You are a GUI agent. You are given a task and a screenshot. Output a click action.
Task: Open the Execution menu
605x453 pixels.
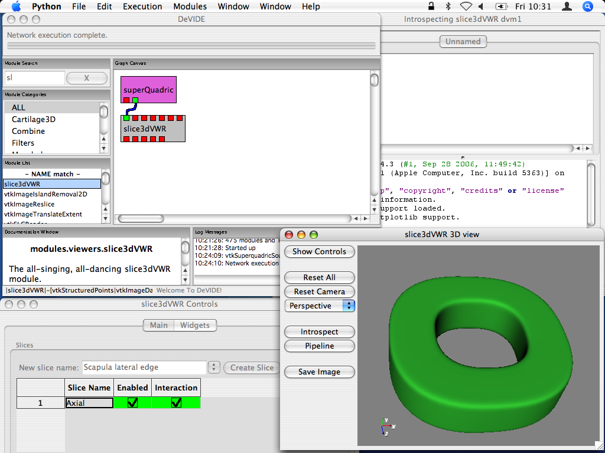click(142, 6)
